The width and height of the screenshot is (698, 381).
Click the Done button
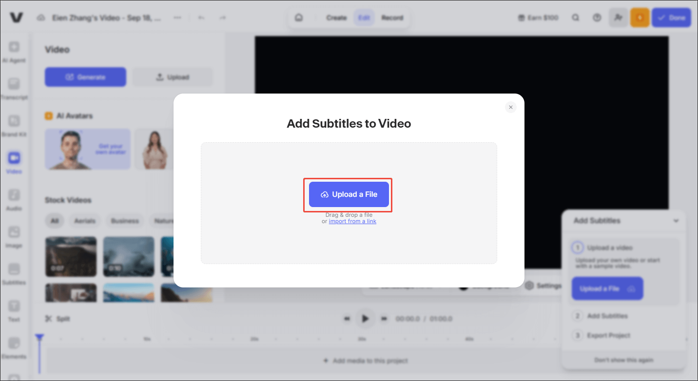671,18
